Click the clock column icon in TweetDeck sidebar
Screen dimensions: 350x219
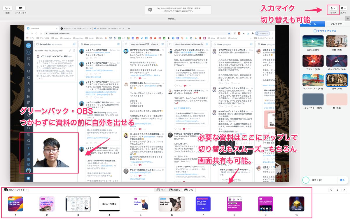click(x=29, y=58)
